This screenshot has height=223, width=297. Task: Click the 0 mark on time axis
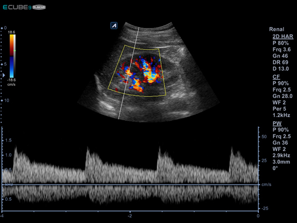258,216
